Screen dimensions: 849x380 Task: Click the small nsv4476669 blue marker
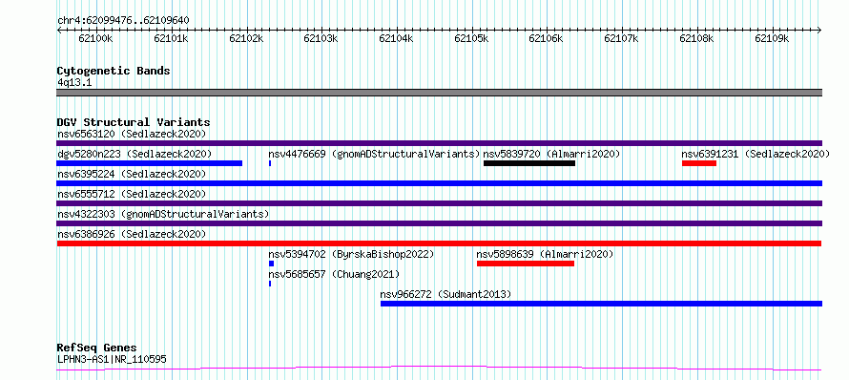pyautogui.click(x=270, y=163)
